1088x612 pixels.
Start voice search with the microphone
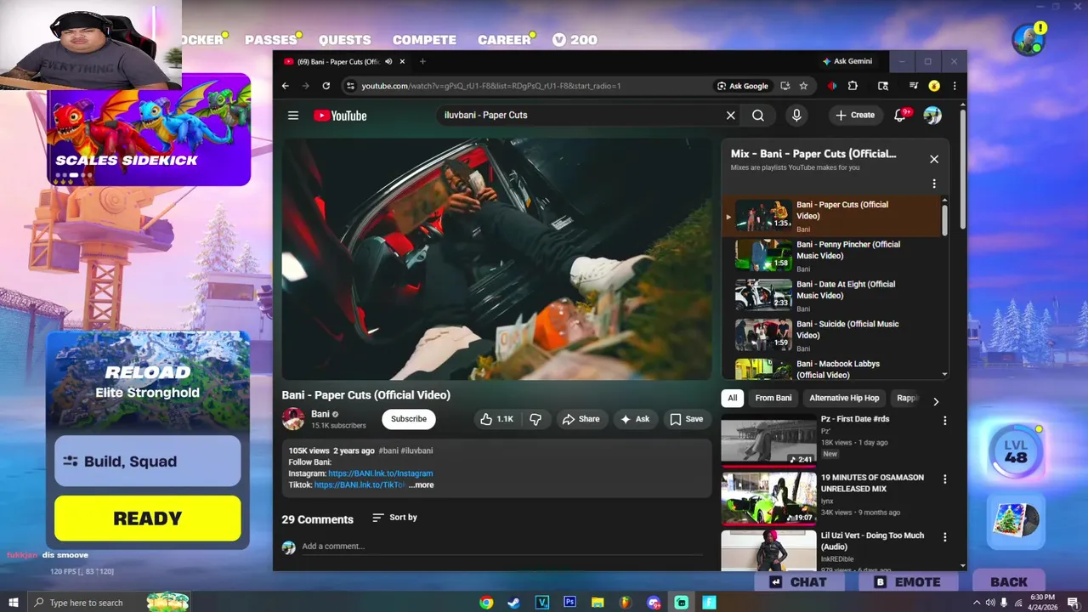[796, 116]
